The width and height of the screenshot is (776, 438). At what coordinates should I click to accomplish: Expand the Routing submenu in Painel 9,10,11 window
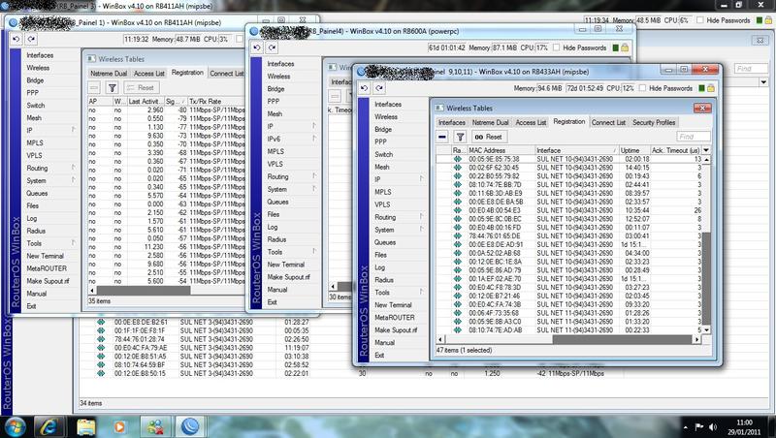(x=422, y=216)
